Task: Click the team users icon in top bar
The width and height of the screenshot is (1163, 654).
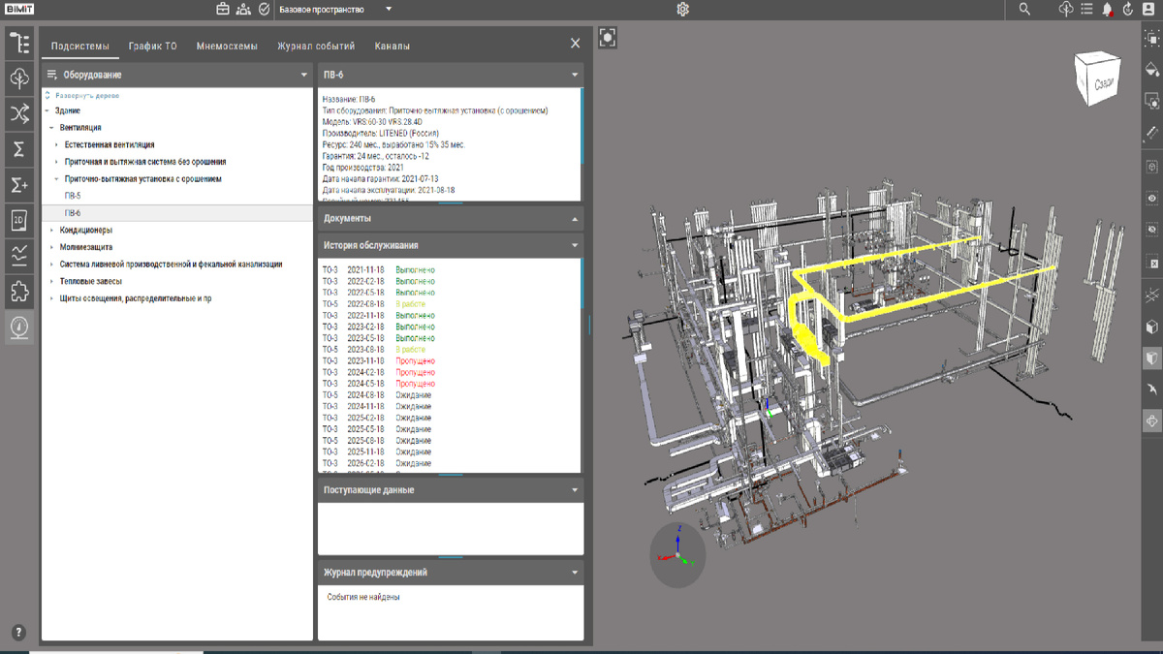Action: click(243, 9)
